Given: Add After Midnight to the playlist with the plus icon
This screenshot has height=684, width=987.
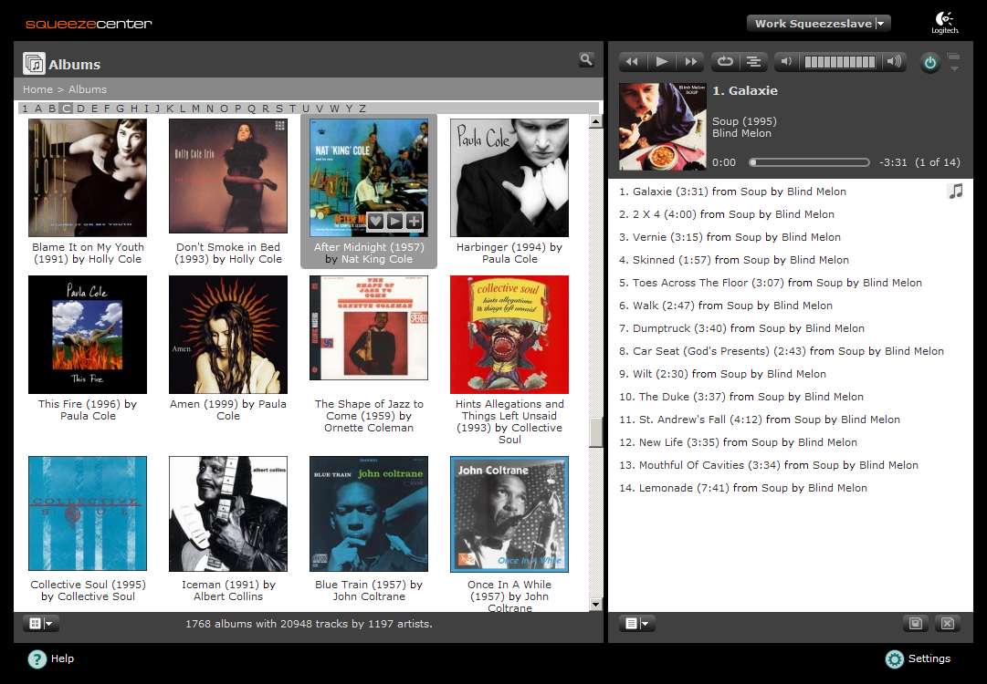Looking at the screenshot, I should (x=415, y=221).
